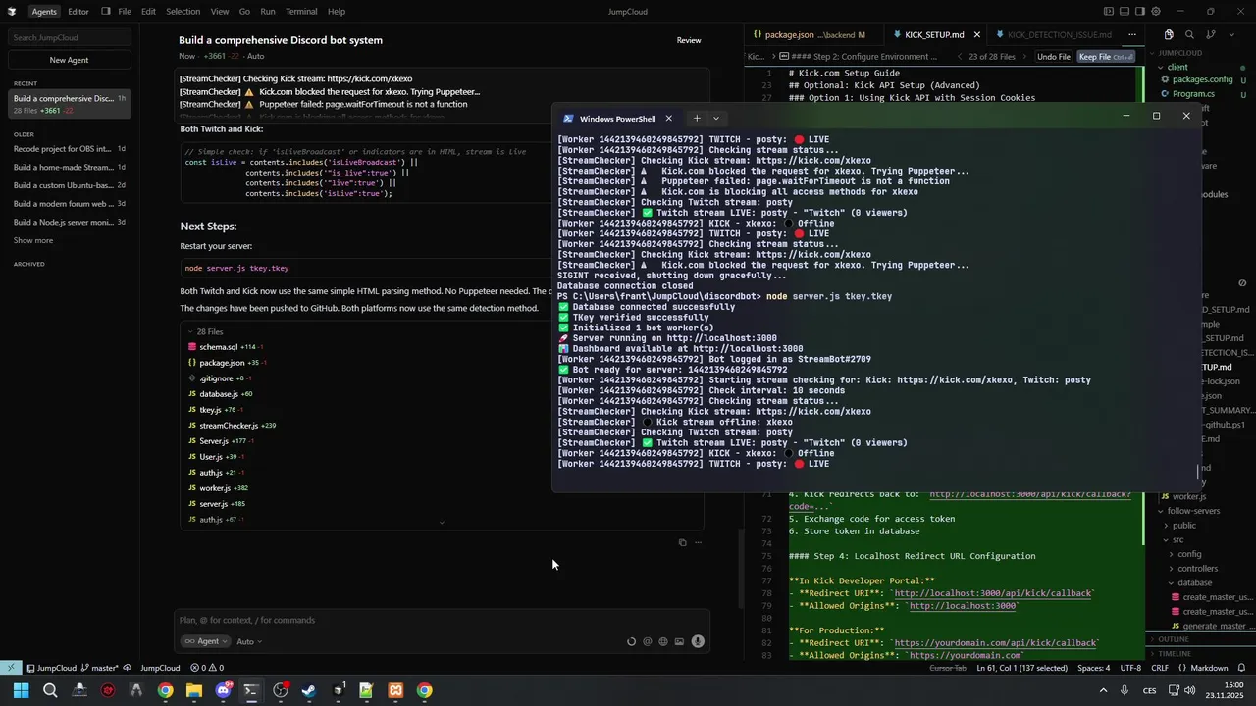The image size is (1256, 706).
Task: Toggle bottom panel layout icon in title bar
Action: click(1125, 12)
